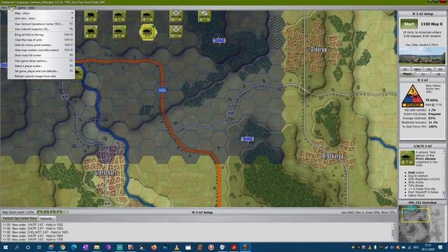Viewport: 448px width, 252px height.
Task: Select second tank counter in top row
Action: [x=119, y=16]
